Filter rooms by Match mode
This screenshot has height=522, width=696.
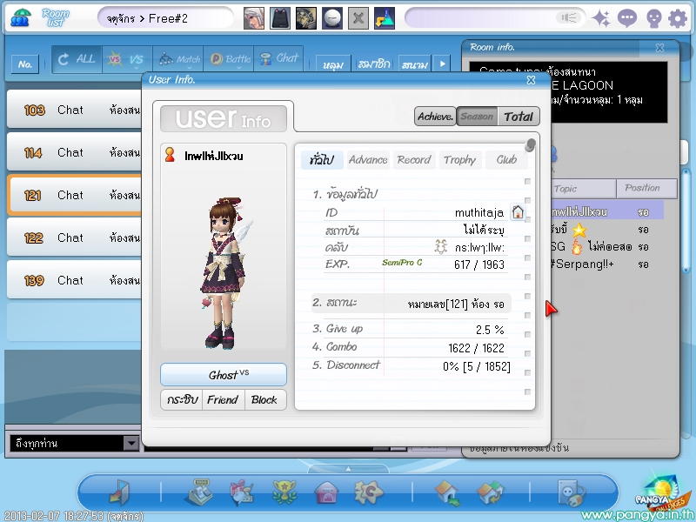(x=178, y=59)
